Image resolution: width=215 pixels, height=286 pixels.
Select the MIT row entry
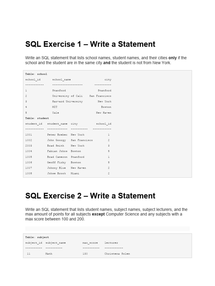coord(55,107)
